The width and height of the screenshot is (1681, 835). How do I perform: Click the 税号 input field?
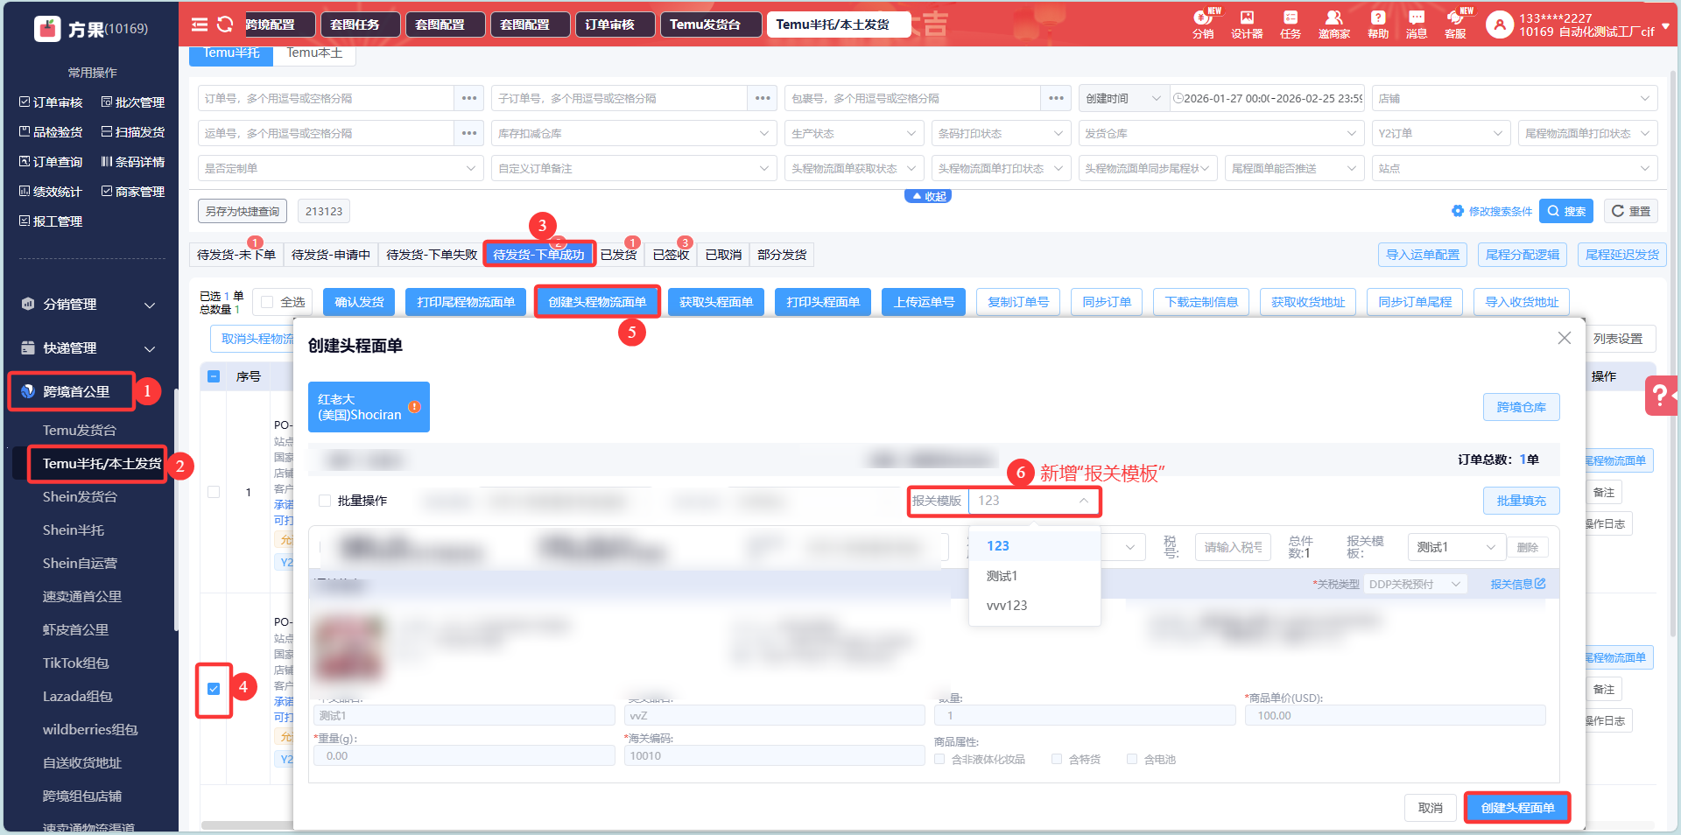pos(1233,548)
